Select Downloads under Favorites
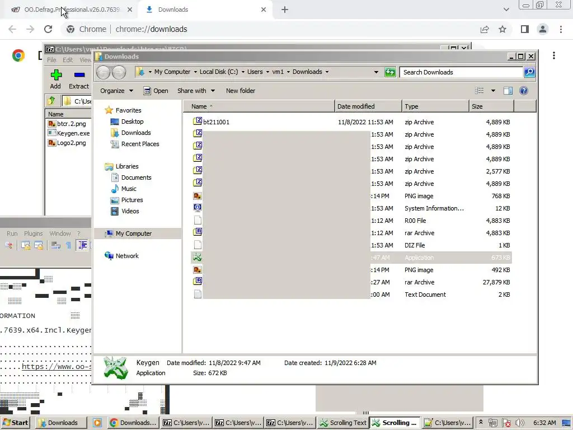The height and width of the screenshot is (430, 573). click(130, 133)
